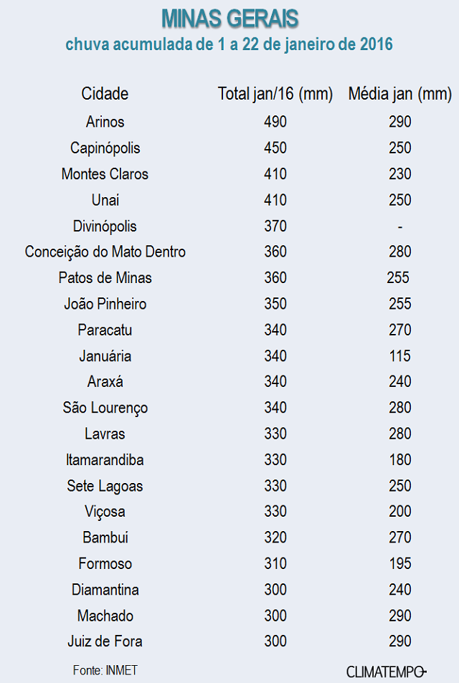The width and height of the screenshot is (459, 683).
Task: Select the Juiz de Fora row label
Action: (105, 641)
